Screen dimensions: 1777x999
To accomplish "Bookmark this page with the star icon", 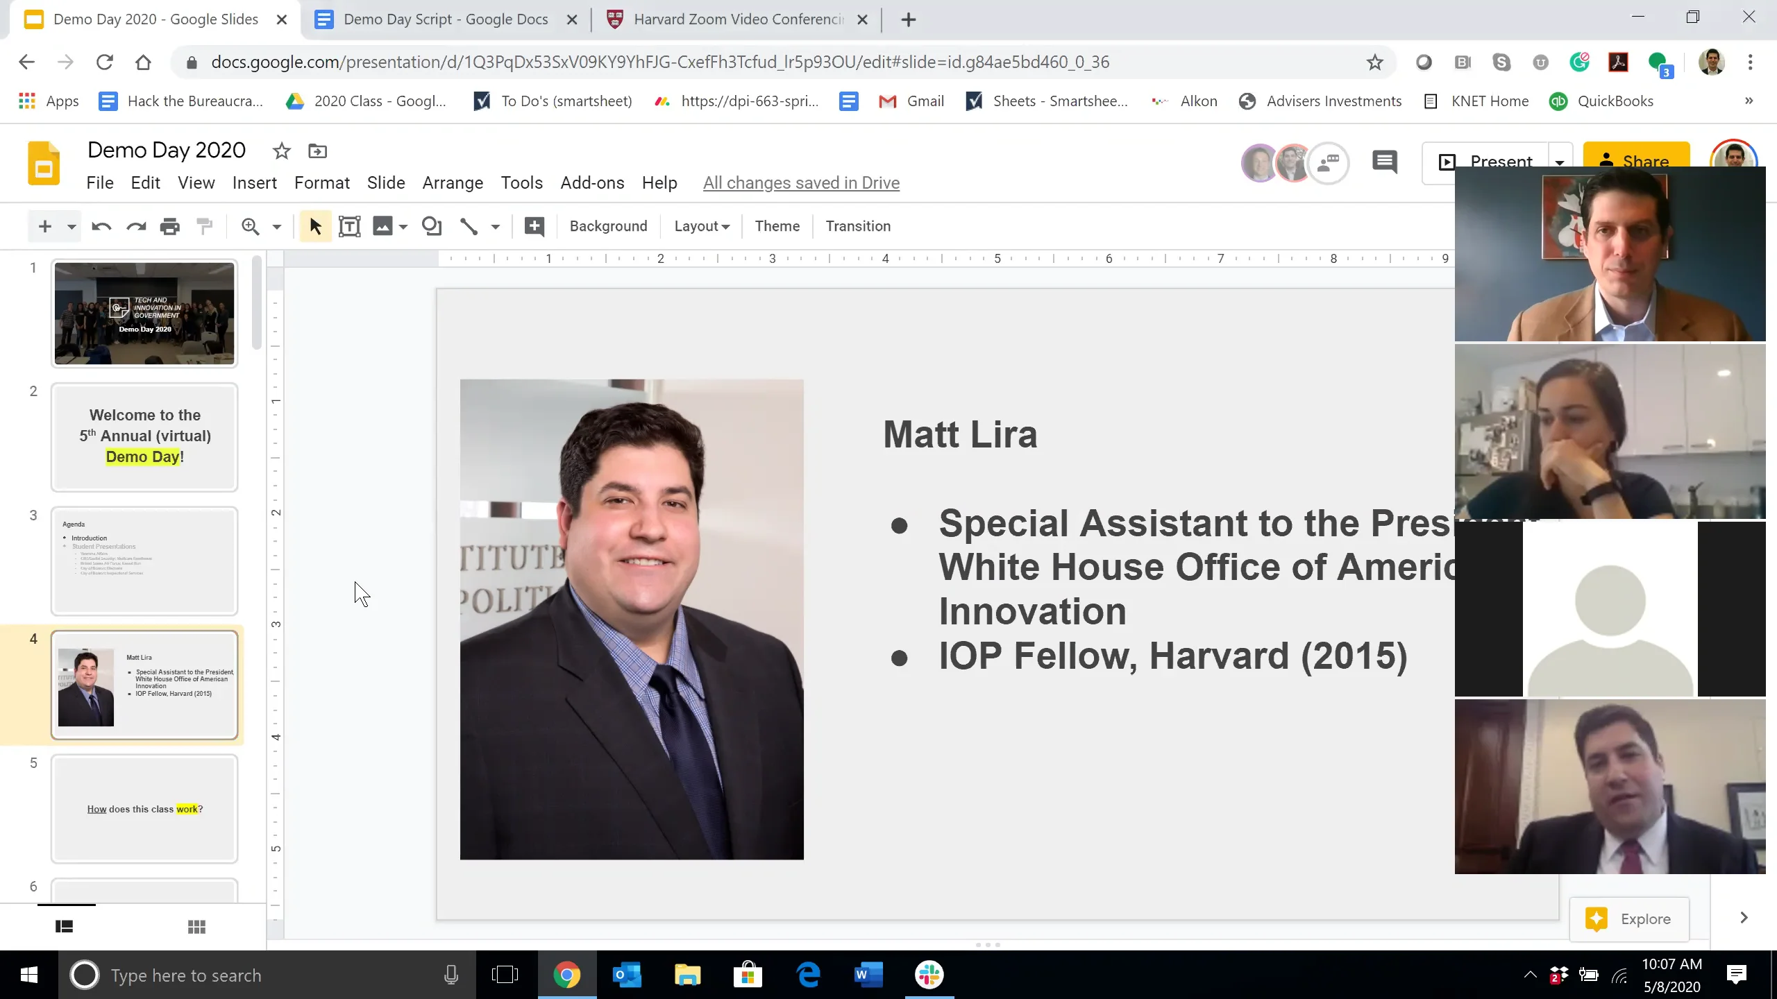I will (x=1374, y=62).
